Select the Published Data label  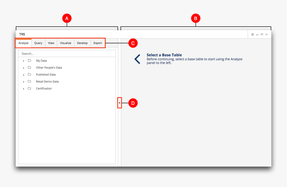(46, 74)
